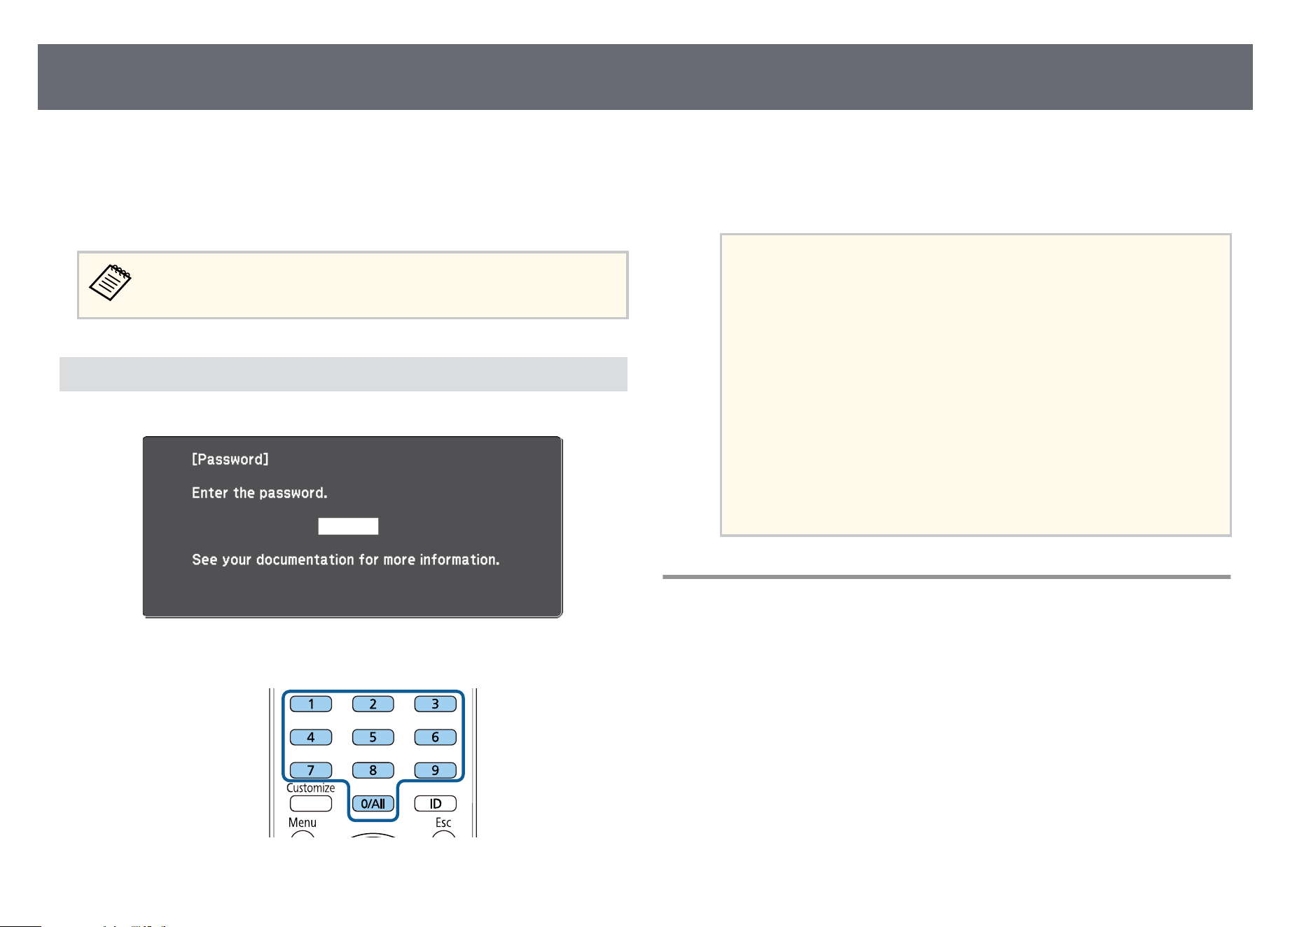Click the numeric button 9

tap(436, 770)
